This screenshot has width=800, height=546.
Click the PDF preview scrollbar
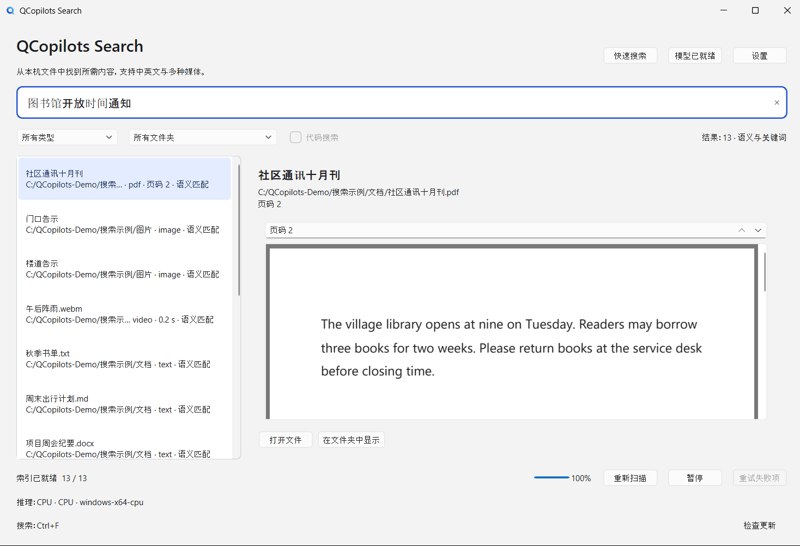click(765, 271)
